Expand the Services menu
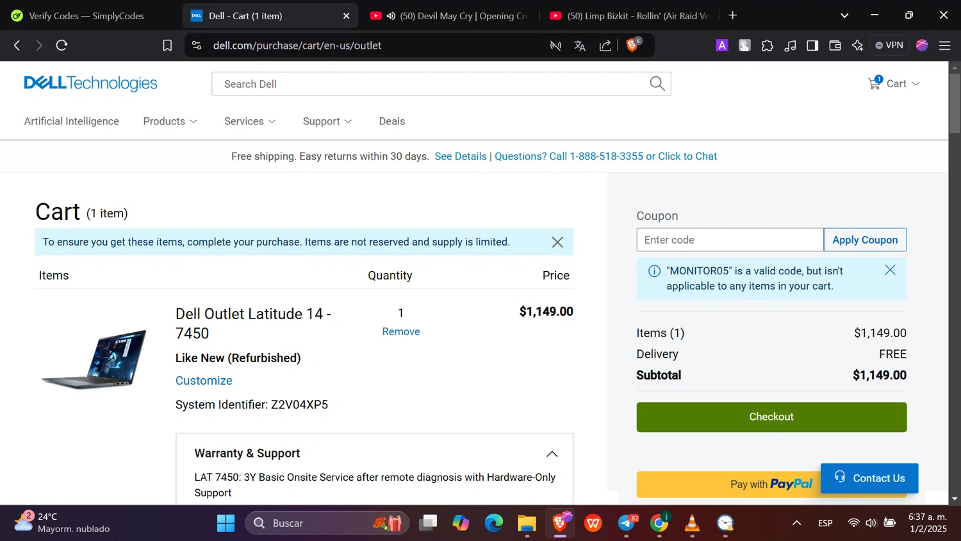Viewport: 961px width, 541px height. (251, 121)
